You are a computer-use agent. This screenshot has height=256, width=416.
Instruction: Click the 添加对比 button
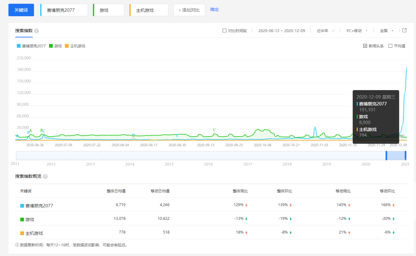(189, 10)
